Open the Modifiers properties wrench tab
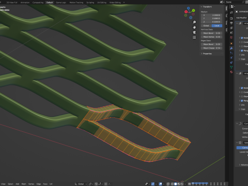 click(x=231, y=49)
